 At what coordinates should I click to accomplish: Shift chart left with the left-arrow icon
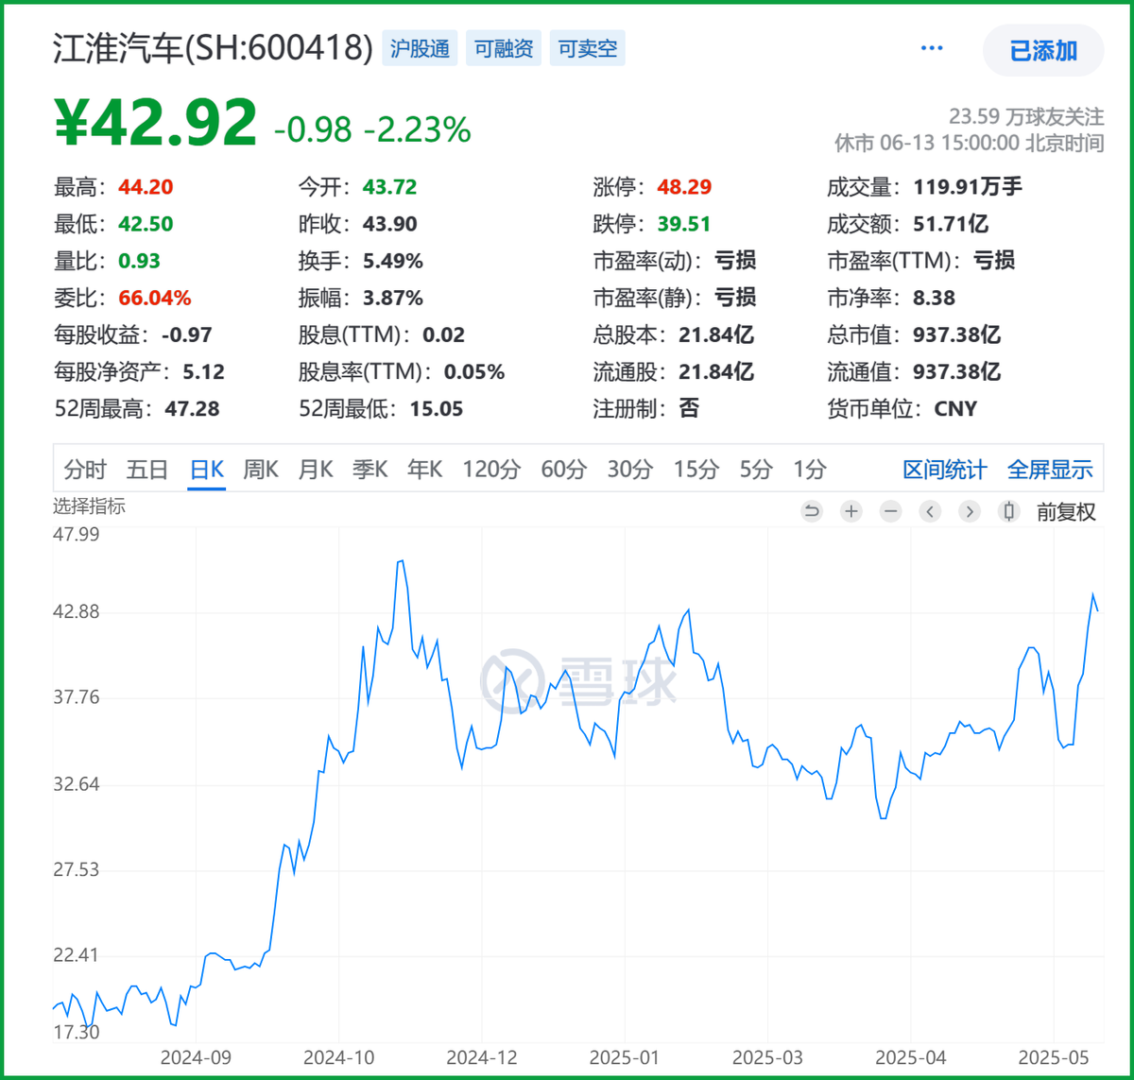pos(931,511)
